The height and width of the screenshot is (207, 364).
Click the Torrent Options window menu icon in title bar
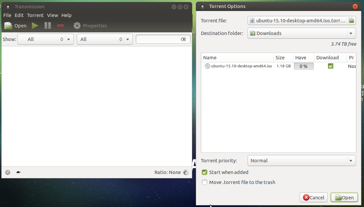pyautogui.click(x=203, y=6)
